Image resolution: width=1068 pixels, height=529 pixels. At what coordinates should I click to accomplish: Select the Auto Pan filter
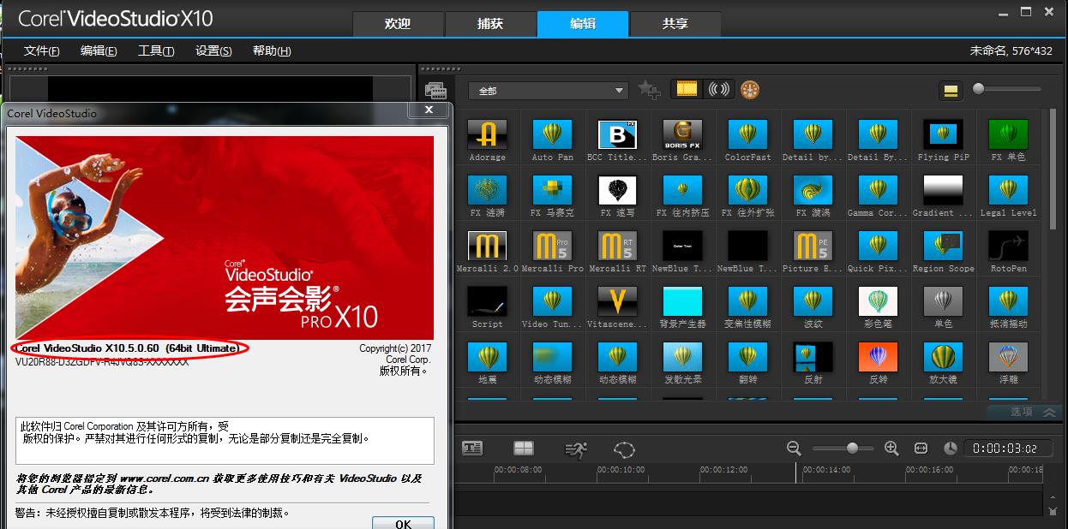[x=552, y=134]
